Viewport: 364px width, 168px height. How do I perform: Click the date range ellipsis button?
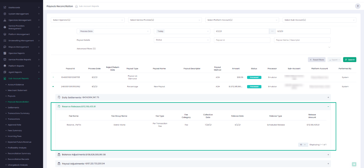tap(272, 31)
